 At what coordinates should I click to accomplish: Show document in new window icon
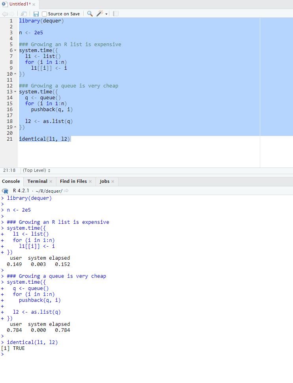tap(24, 14)
